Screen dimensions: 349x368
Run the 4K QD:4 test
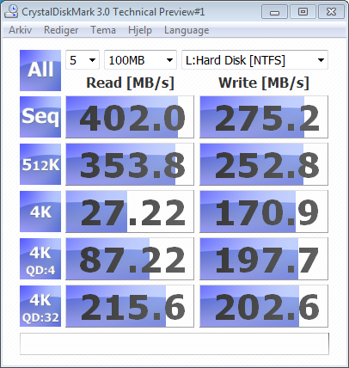tap(40, 259)
